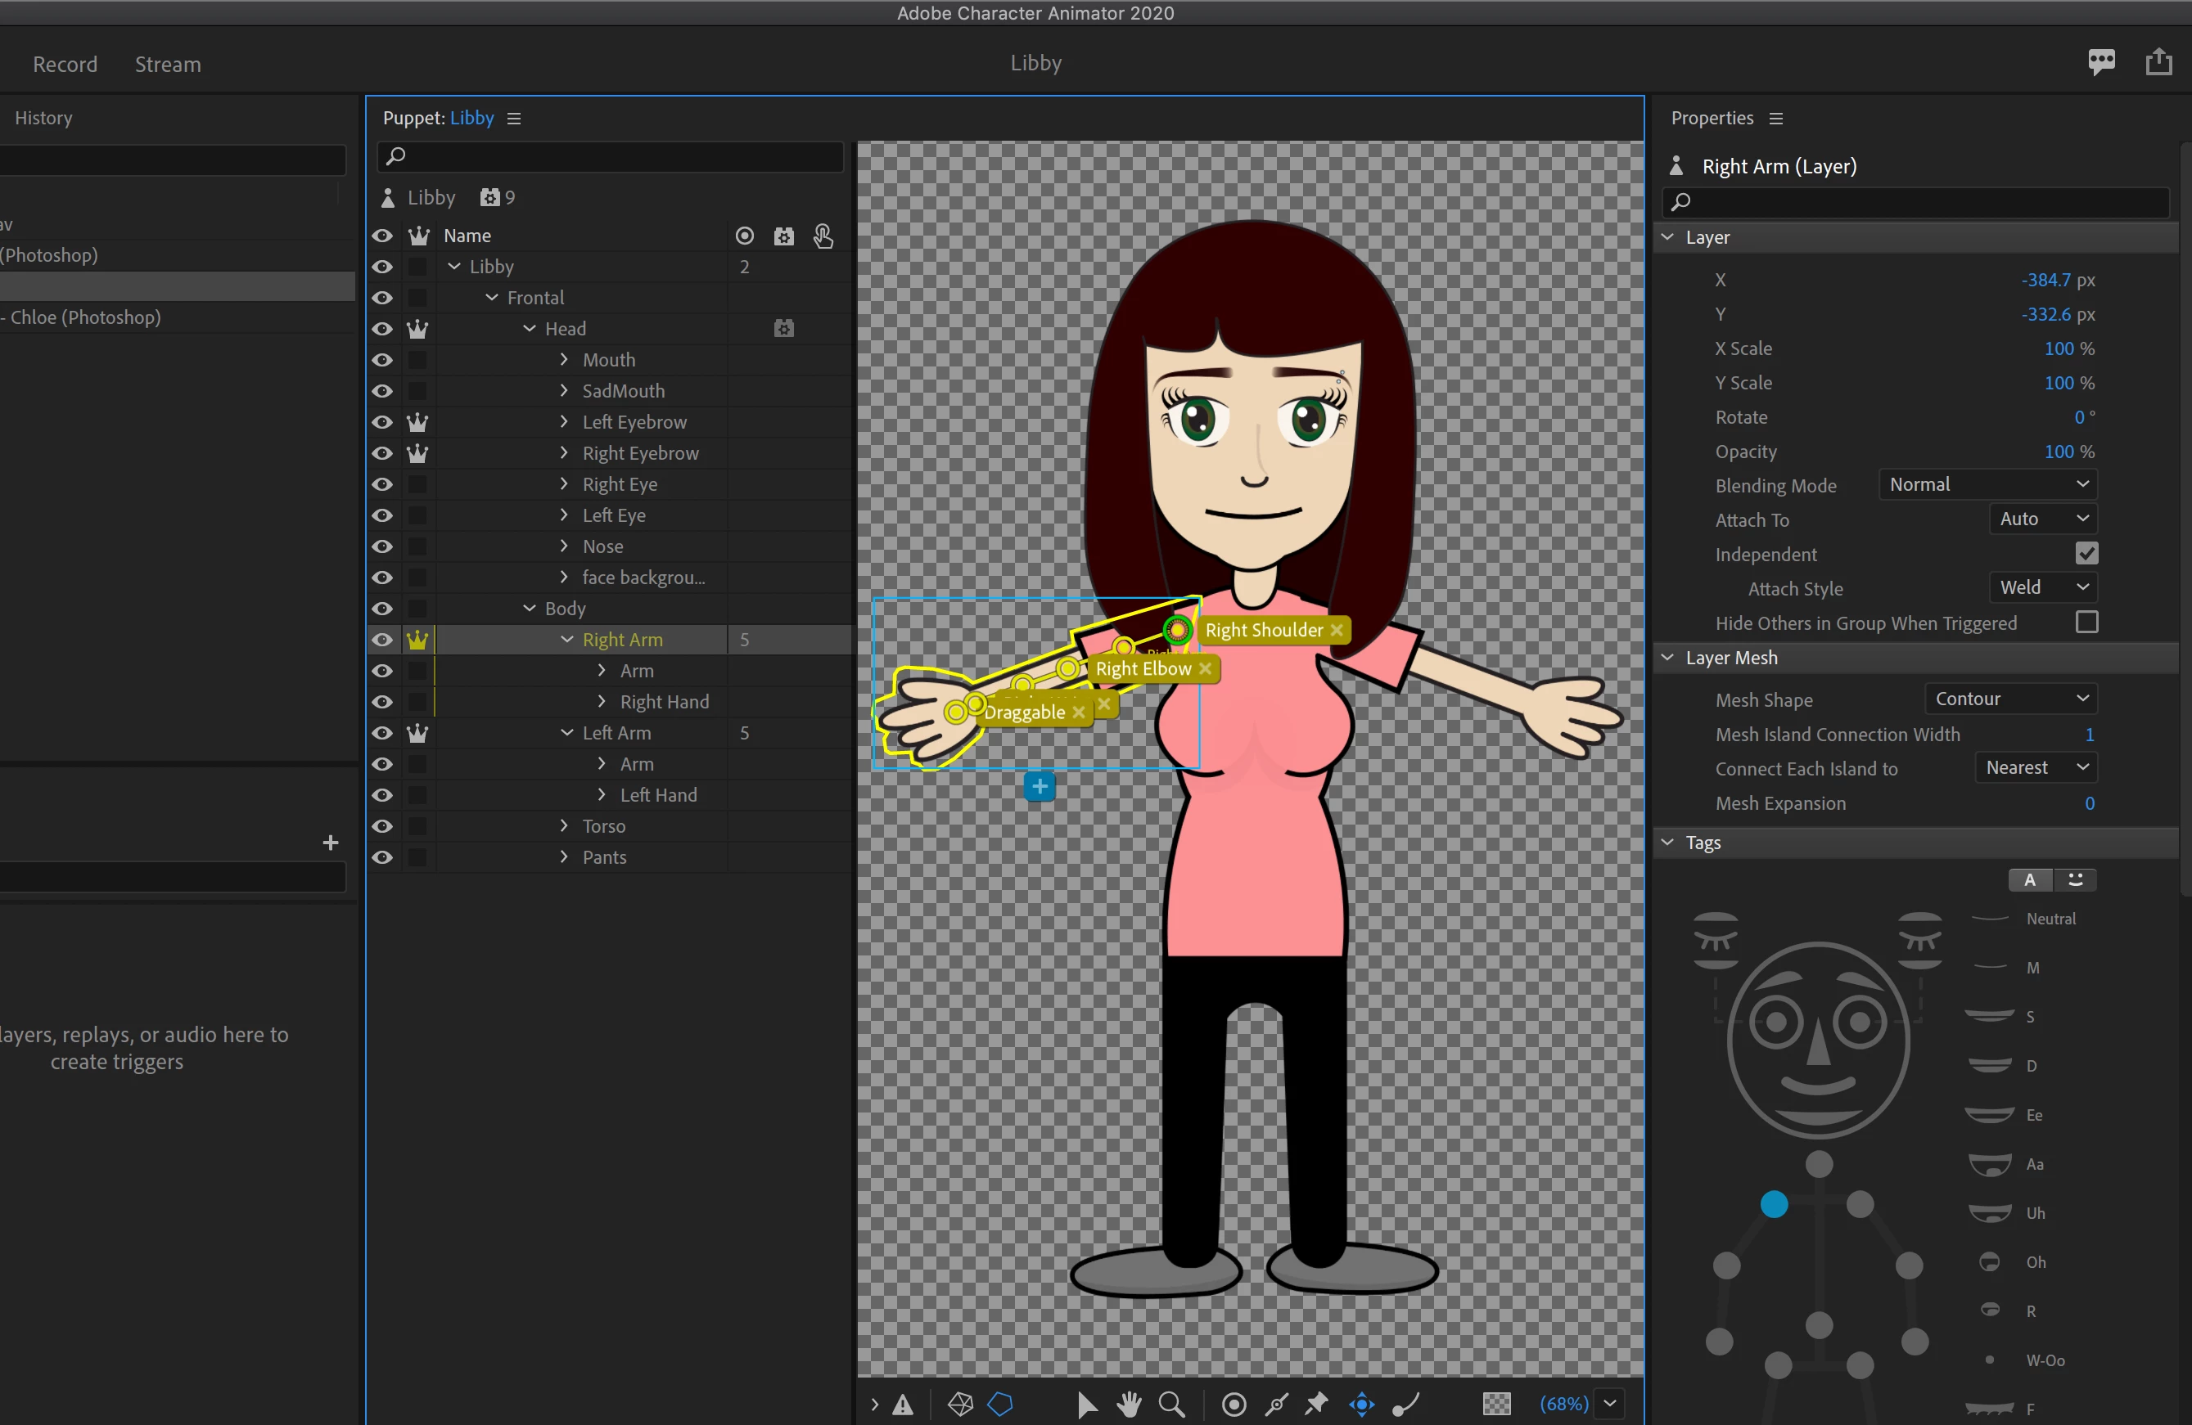The width and height of the screenshot is (2192, 1425).
Task: Click the blue plus button under arm
Action: tap(1040, 786)
